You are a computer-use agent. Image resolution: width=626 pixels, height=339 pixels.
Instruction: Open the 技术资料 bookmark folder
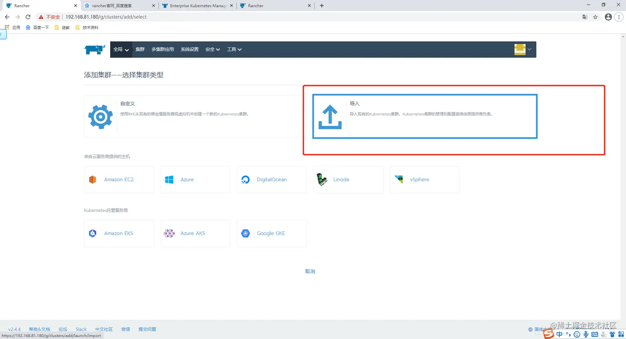pos(87,27)
